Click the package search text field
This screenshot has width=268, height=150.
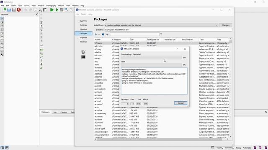pyautogui.click(x=135, y=34)
